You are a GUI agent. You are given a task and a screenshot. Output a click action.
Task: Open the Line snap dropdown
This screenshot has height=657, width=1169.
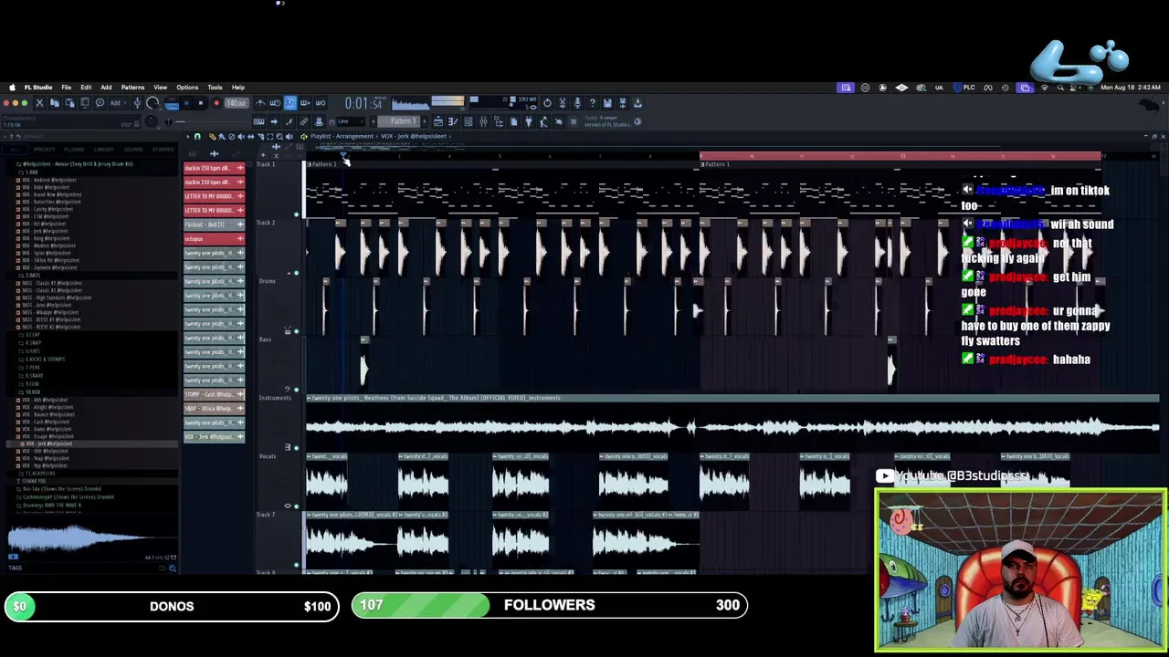pos(351,121)
